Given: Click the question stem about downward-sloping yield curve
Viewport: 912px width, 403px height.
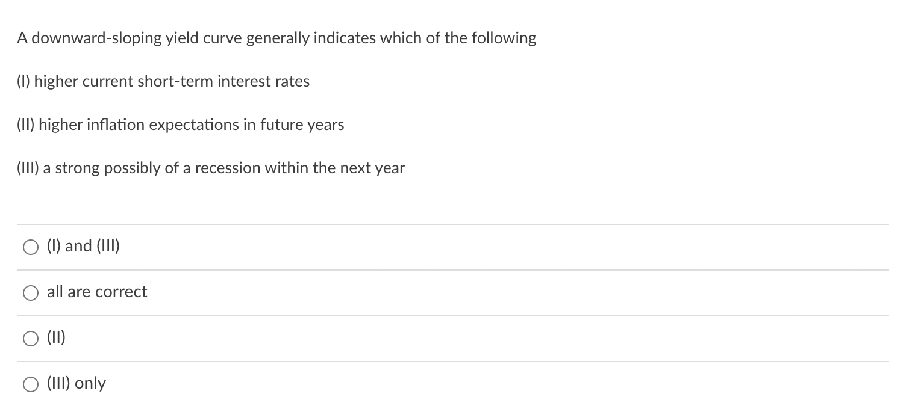Looking at the screenshot, I should coord(276,38).
